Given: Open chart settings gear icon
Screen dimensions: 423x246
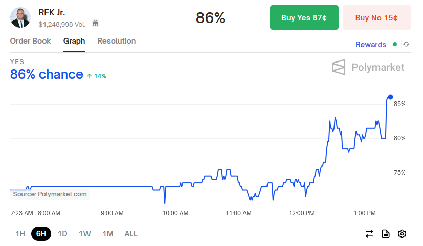Looking at the screenshot, I should (x=402, y=234).
